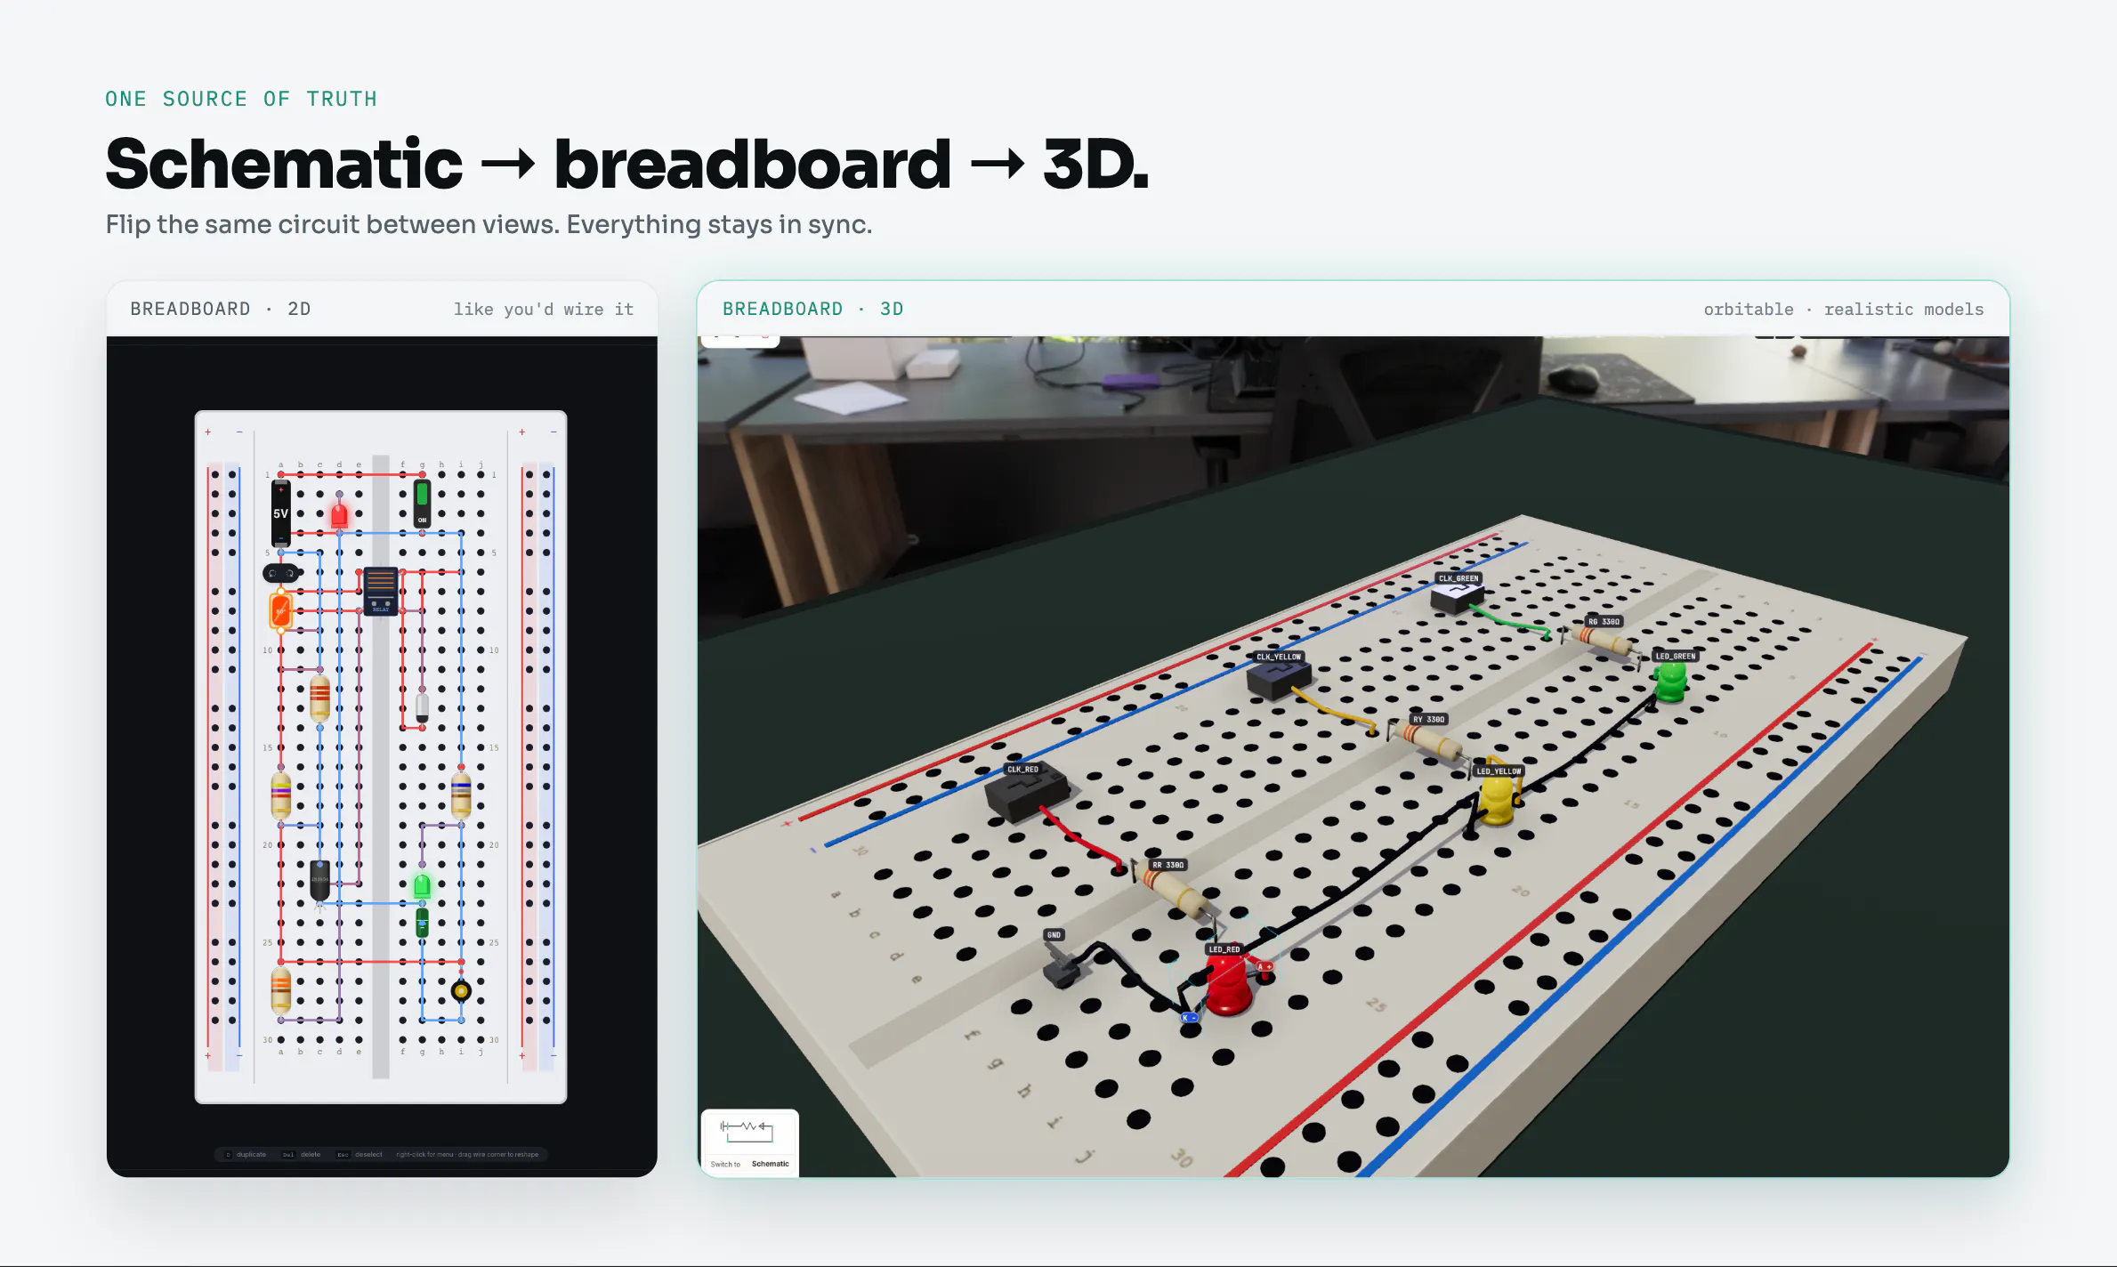Select the red LED on the 2D breadboard

[339, 514]
